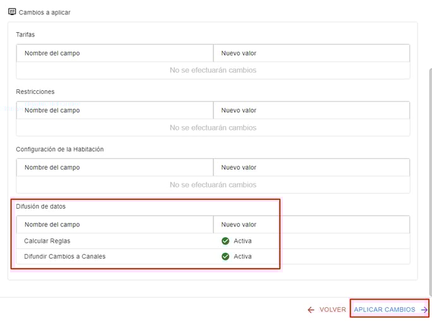Image resolution: width=432 pixels, height=321 pixels.
Task: Click Nuevo valor header in Tarifas table
Action: [239, 53]
